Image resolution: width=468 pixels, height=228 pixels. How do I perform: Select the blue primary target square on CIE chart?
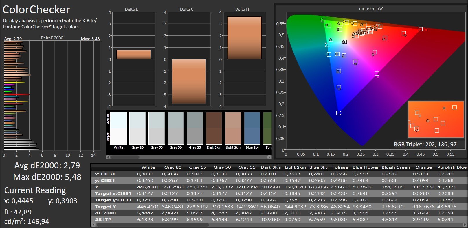click(338, 113)
